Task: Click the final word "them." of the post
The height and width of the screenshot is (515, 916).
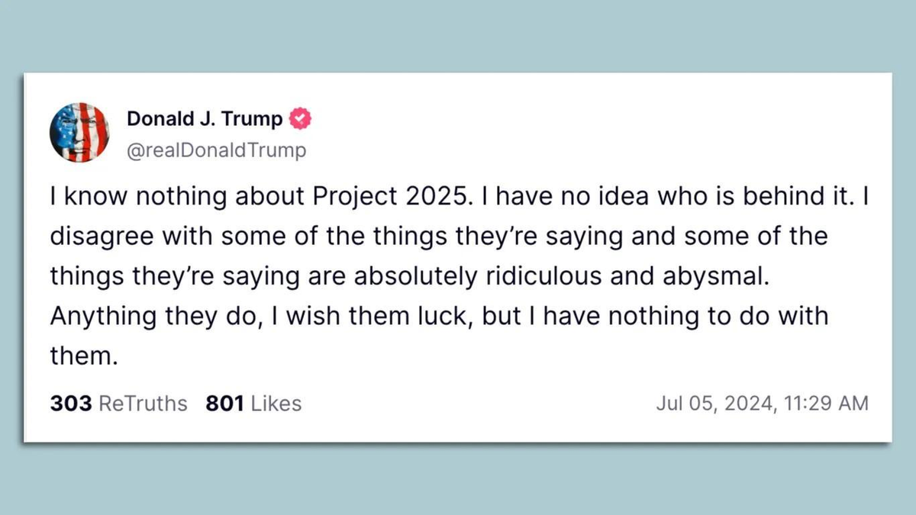Action: pyautogui.click(x=84, y=355)
